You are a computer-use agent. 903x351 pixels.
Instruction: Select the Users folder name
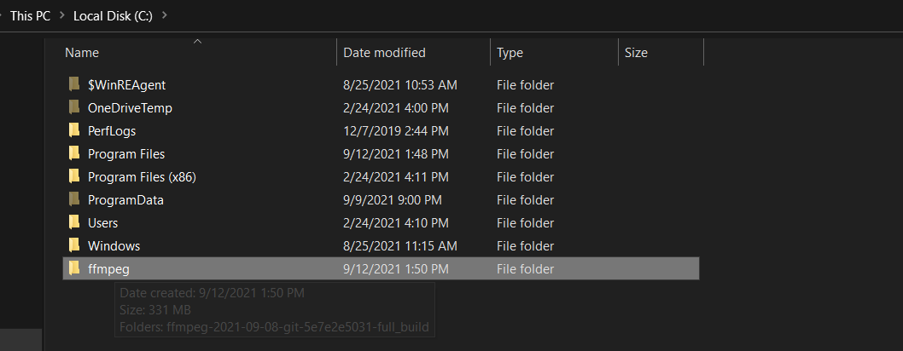pos(102,223)
